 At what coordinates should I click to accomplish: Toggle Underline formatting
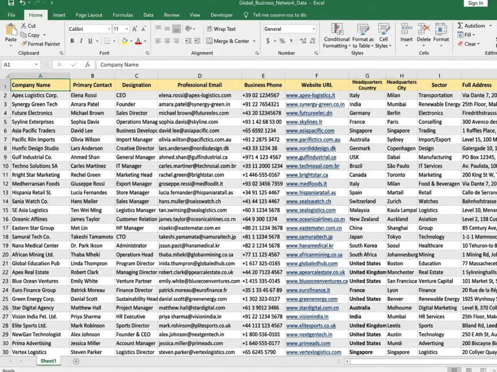click(90, 41)
